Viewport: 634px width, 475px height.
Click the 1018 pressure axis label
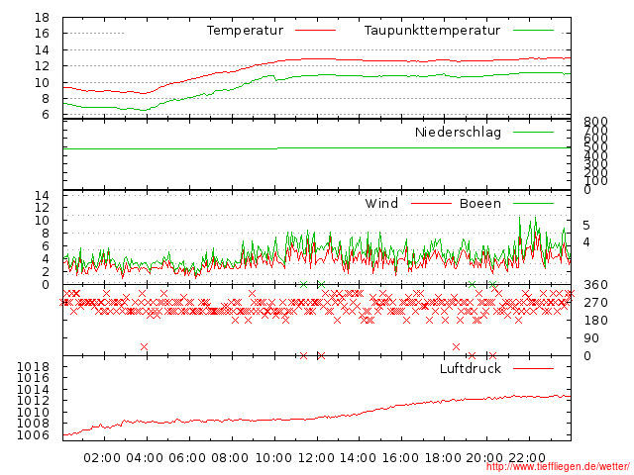click(x=33, y=367)
